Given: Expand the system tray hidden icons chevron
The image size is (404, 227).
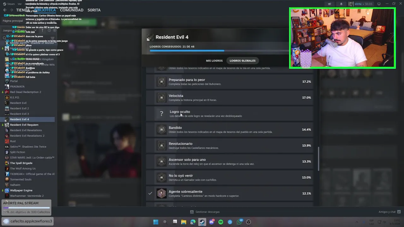Looking at the screenshot, I should point(357,222).
